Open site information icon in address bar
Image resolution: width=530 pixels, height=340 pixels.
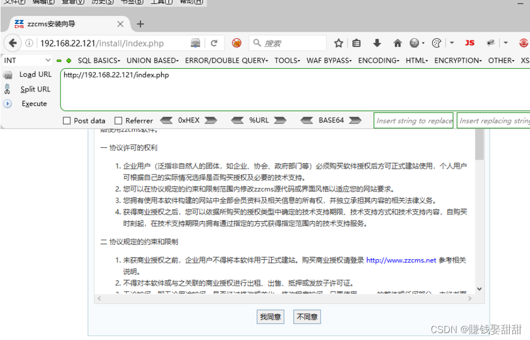point(29,43)
